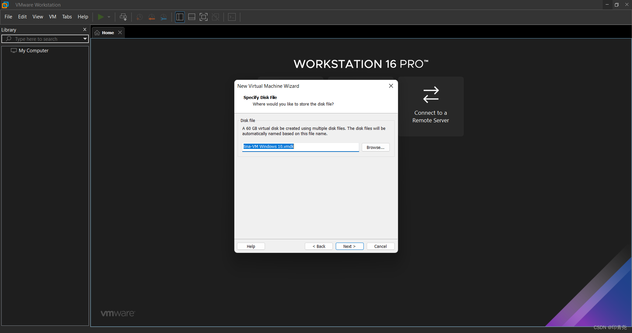Click the wizard Help button
The height and width of the screenshot is (333, 632).
point(251,246)
